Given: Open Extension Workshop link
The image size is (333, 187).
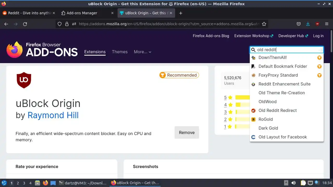Looking at the screenshot, I should (254, 36).
